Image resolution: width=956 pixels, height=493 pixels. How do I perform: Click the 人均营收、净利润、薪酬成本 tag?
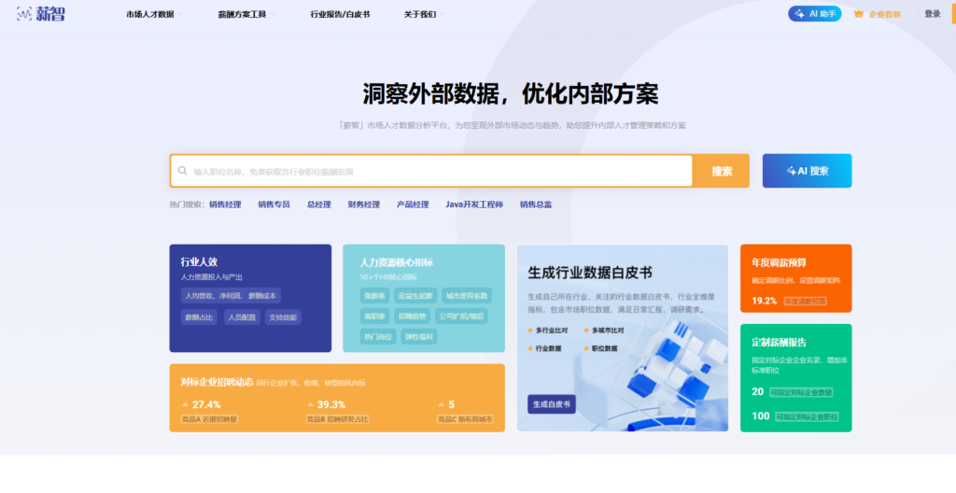(x=231, y=295)
